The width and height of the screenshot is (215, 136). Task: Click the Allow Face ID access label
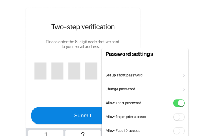(x=123, y=131)
